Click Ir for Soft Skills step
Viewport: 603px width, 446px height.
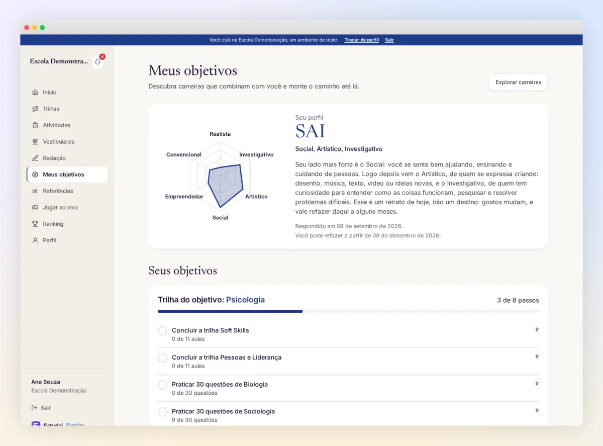537,330
